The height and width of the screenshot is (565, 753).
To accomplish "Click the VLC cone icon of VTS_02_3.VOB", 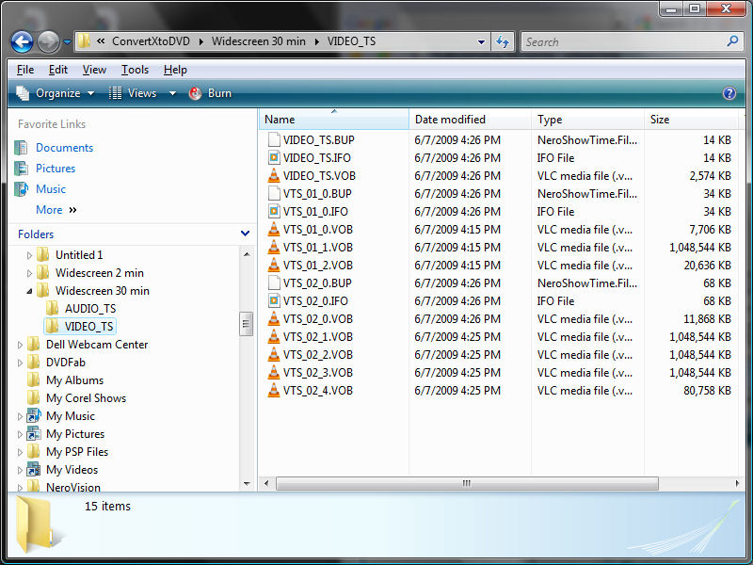I will pyautogui.click(x=274, y=372).
